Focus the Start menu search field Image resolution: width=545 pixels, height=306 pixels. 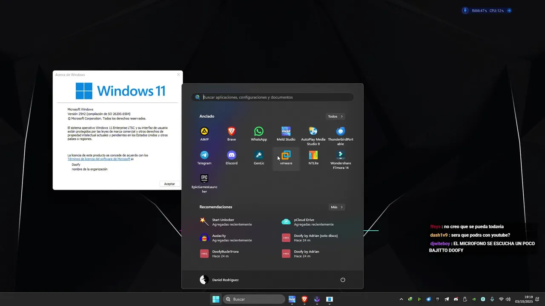[x=272, y=97]
